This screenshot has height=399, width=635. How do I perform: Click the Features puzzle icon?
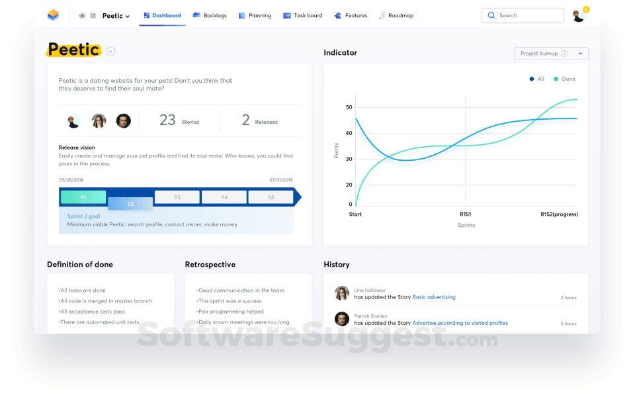click(338, 15)
